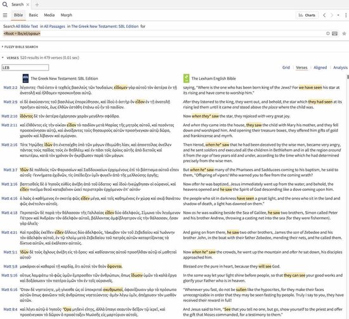Open a new tab with plus icon
The width and height of the screenshot is (349, 319).
pyautogui.click(x=37, y=4)
